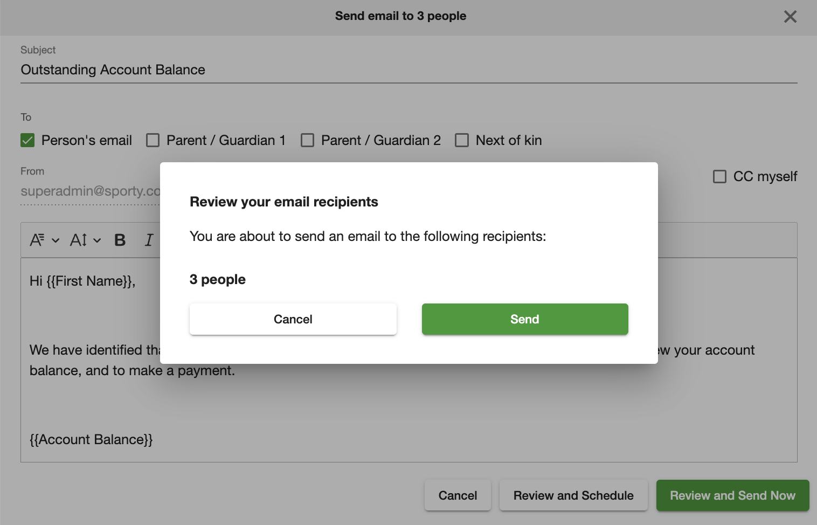Expand the font family dropdown arrow
817x525 pixels.
coord(56,240)
